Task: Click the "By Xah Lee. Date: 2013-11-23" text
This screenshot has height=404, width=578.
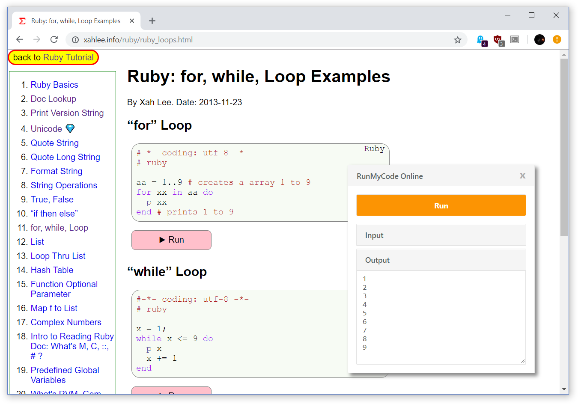Action: click(185, 102)
